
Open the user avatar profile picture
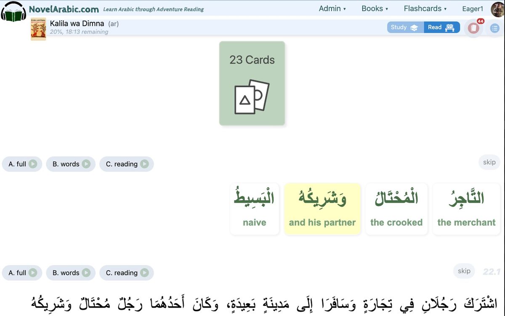[497, 9]
